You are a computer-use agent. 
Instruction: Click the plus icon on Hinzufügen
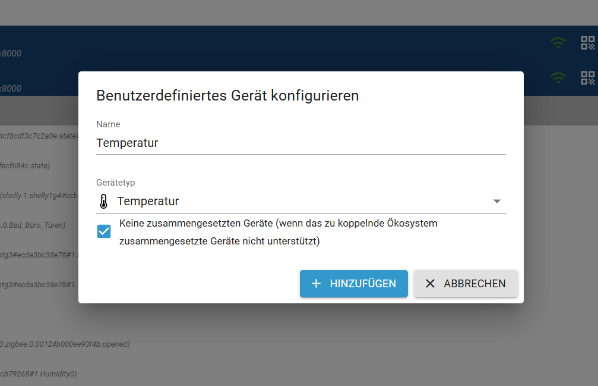[x=316, y=284]
